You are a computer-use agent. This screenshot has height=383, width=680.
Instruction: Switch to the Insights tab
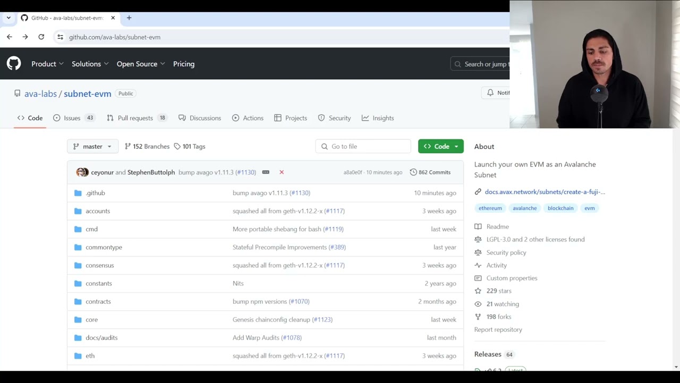[x=378, y=118]
